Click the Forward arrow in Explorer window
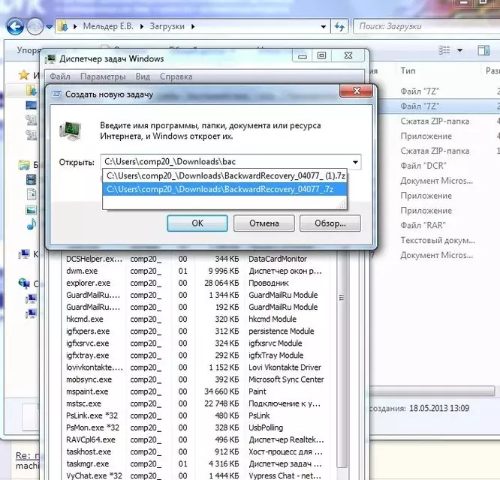The image size is (500, 480). coord(35,26)
